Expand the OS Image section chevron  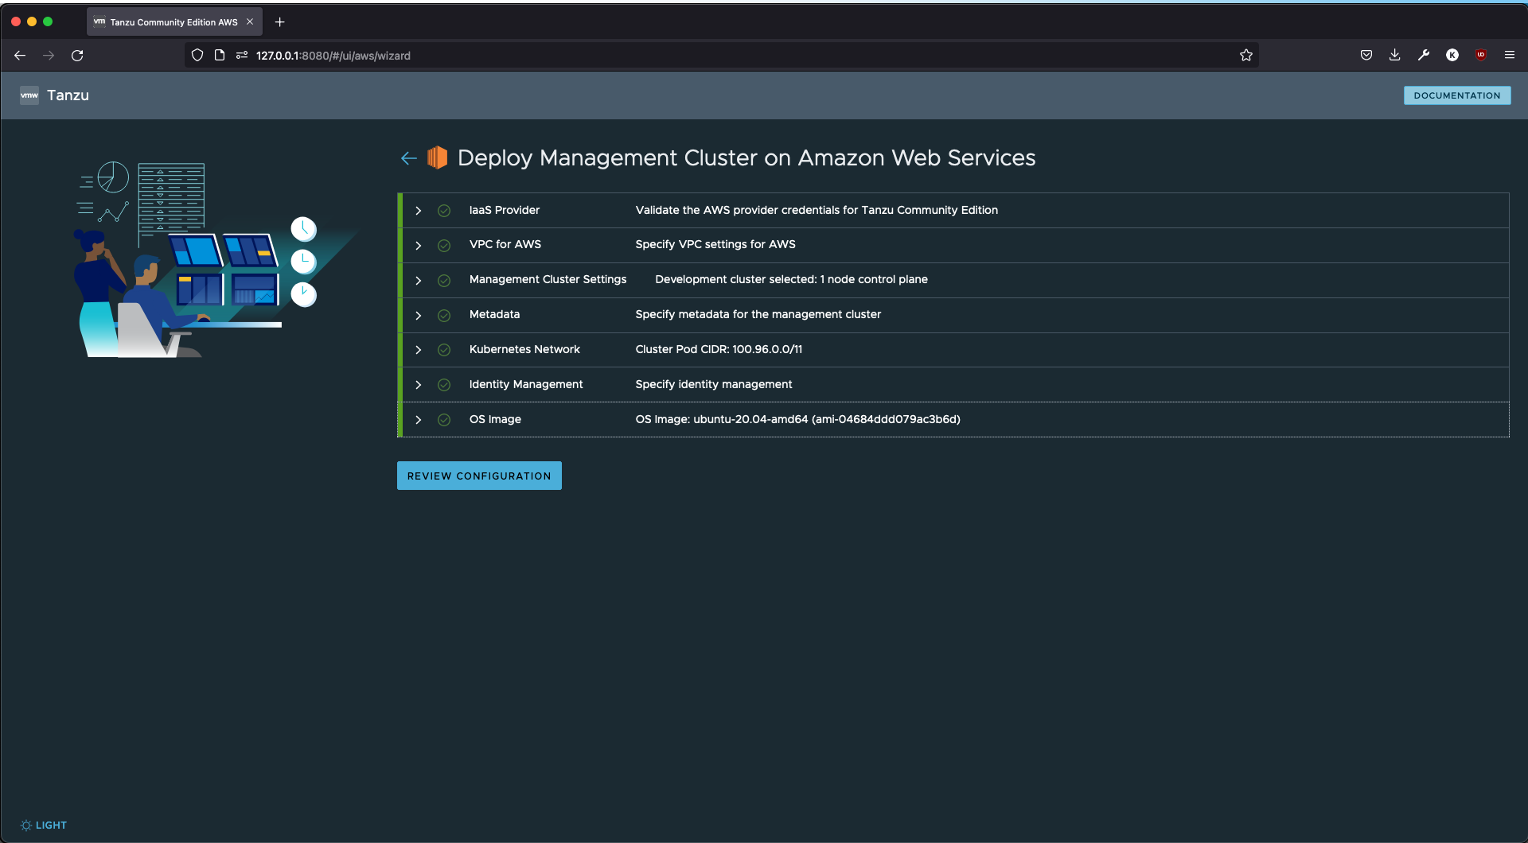(x=418, y=420)
